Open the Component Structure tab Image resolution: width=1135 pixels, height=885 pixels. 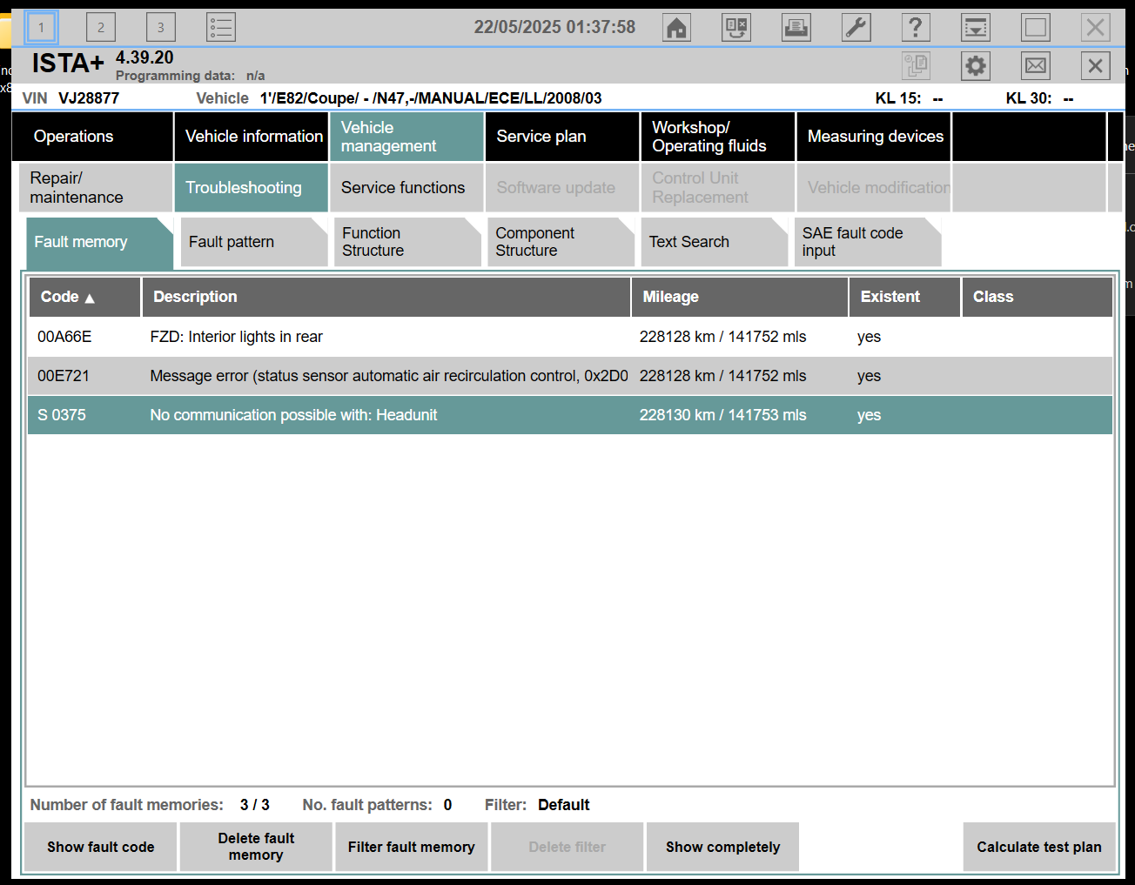561,242
